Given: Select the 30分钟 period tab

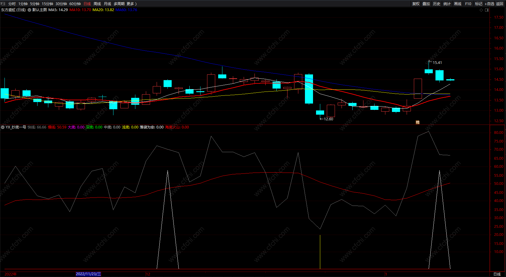Looking at the screenshot, I should click(61, 4).
